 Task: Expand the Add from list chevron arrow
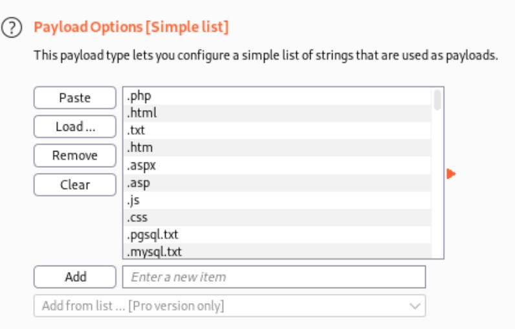point(415,306)
